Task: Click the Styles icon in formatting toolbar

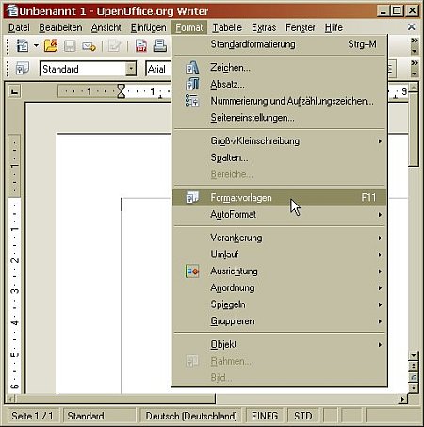Action: click(23, 69)
